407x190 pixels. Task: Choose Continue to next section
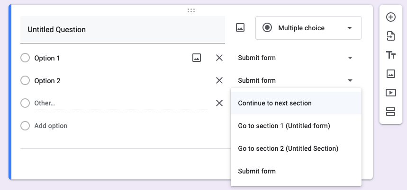pos(275,103)
